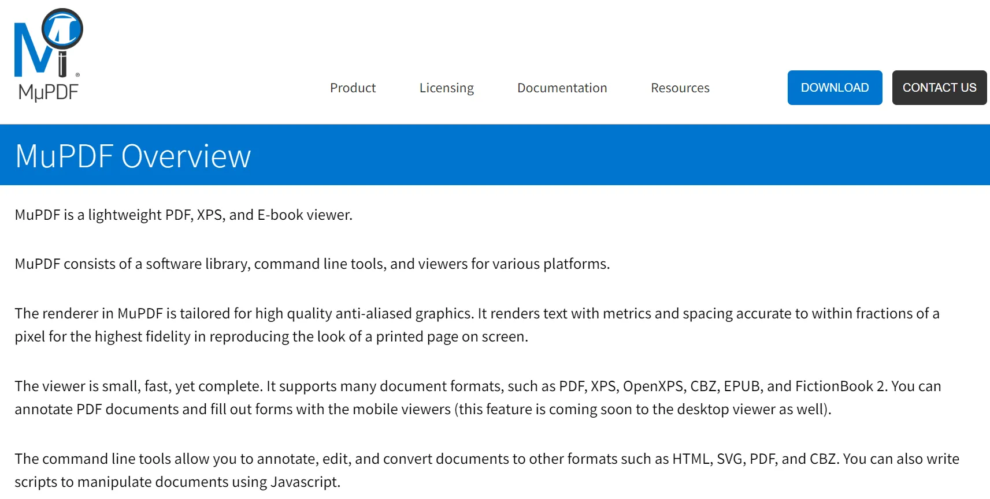
Task: Contact the MuPDF team via header button
Action: [x=939, y=88]
